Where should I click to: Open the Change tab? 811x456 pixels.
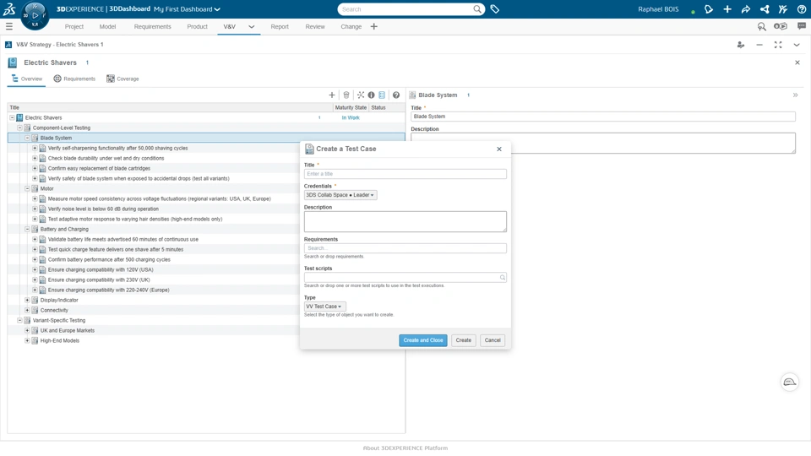coord(351,27)
